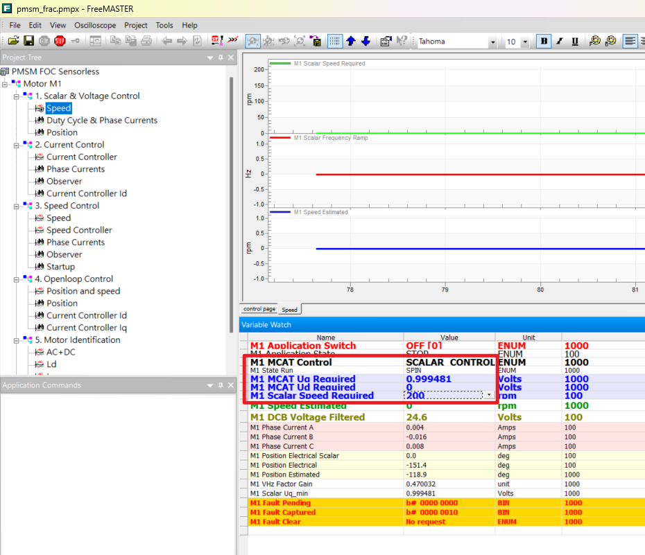Pin the Project Tree panel
Image resolution: width=645 pixels, height=555 pixels.
(221, 58)
